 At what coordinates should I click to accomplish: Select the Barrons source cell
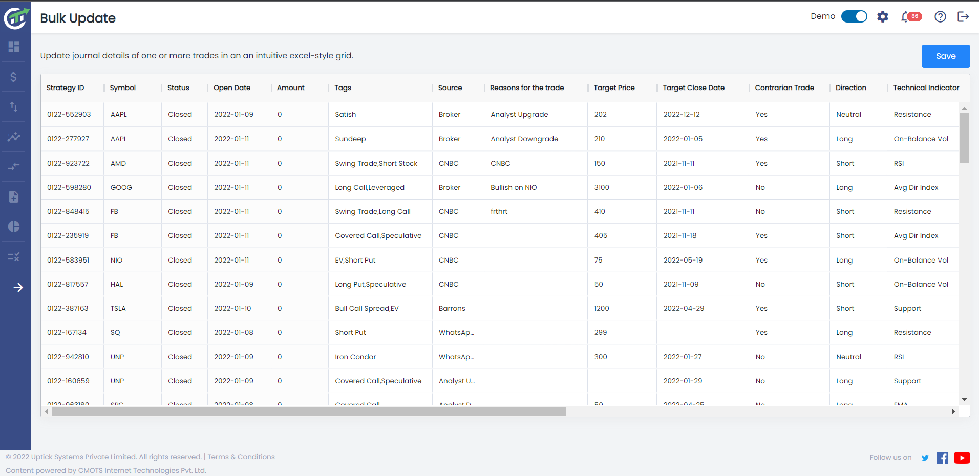click(x=458, y=308)
